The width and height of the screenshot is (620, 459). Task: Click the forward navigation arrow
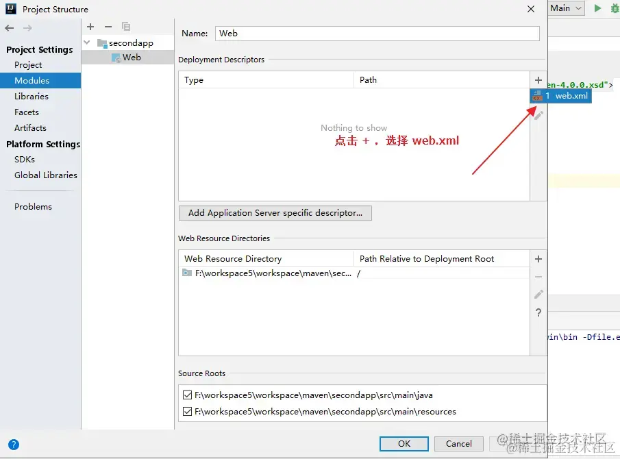pos(27,28)
